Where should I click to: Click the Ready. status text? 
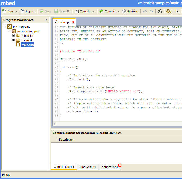point(6,175)
